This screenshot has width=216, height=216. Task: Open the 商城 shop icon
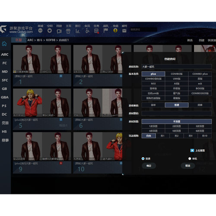point(40,31)
